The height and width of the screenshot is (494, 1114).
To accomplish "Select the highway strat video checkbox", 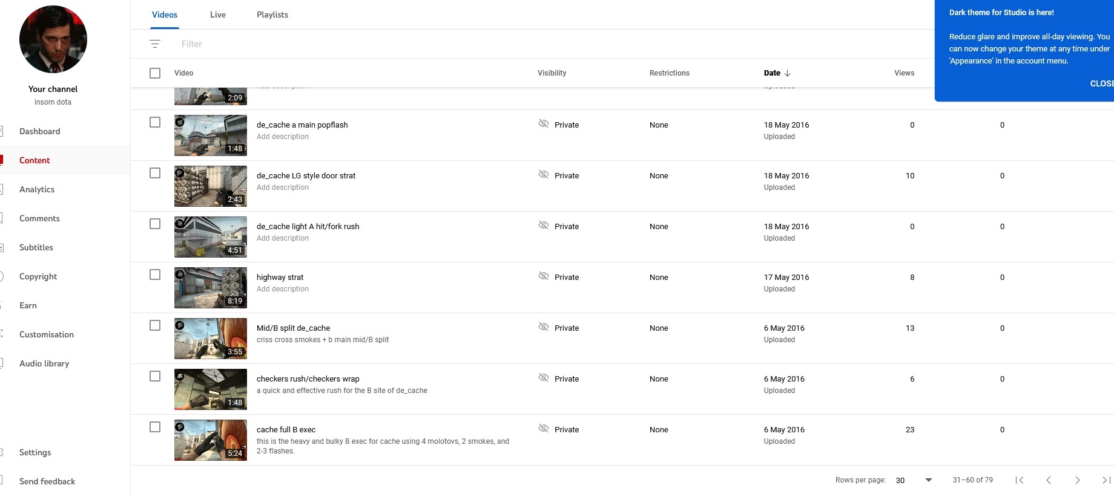I will 155,275.
